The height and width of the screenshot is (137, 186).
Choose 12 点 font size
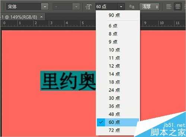118,66
